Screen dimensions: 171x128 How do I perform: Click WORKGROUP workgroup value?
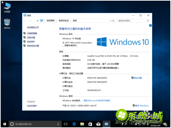tap(94, 90)
